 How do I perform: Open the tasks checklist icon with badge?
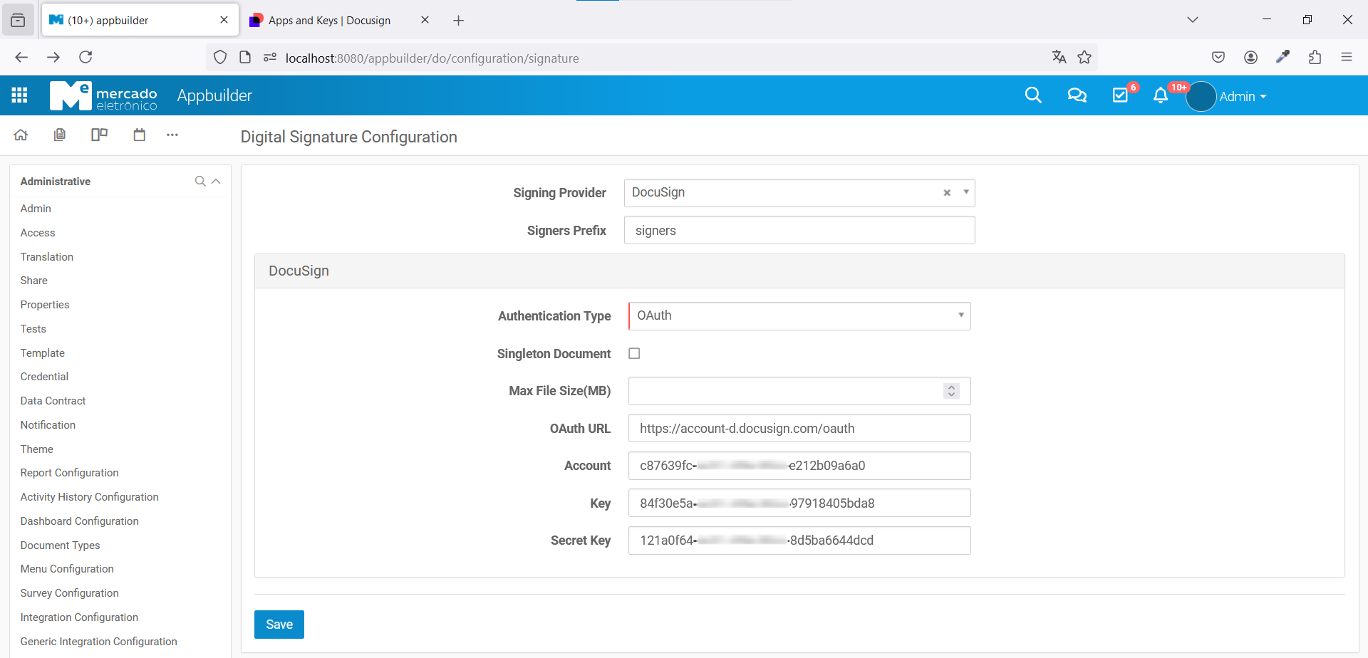(x=1120, y=95)
